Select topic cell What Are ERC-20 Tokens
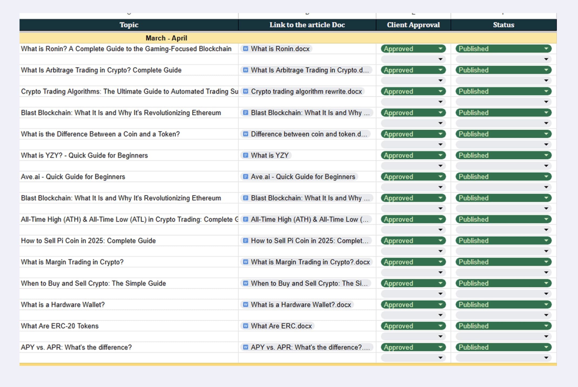578x387 pixels. [129, 326]
